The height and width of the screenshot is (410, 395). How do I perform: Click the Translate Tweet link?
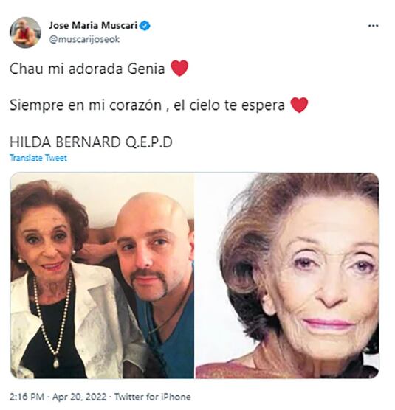(x=38, y=158)
